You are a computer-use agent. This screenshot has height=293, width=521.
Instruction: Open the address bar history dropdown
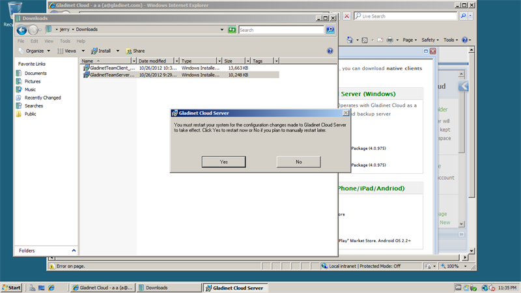click(222, 29)
